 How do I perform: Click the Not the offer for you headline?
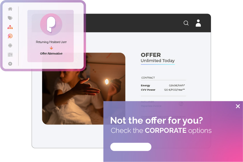157,120
